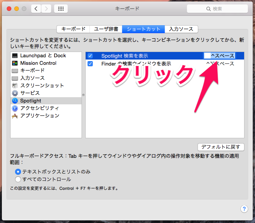Click Spotlight 検索を表示 row label
Viewport: 255px width, 223px height.
[124, 56]
